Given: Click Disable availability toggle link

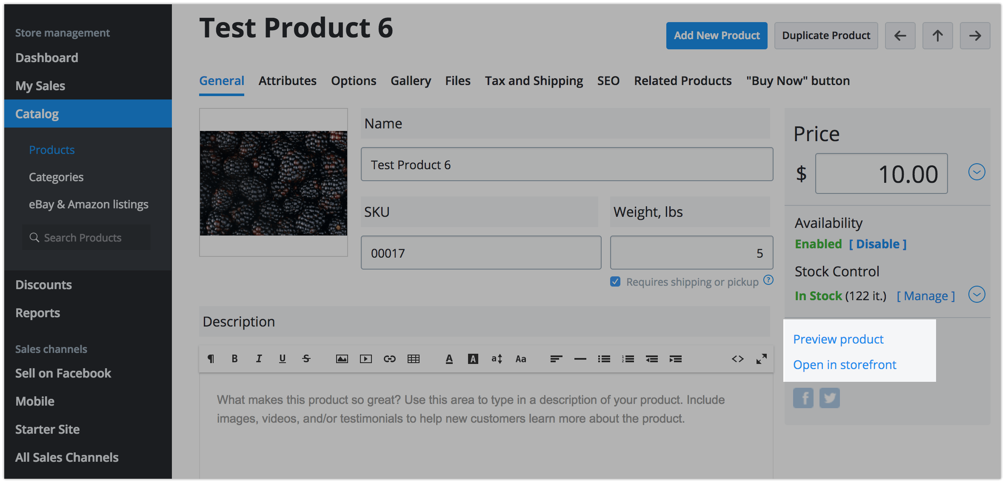Looking at the screenshot, I should tap(877, 244).
